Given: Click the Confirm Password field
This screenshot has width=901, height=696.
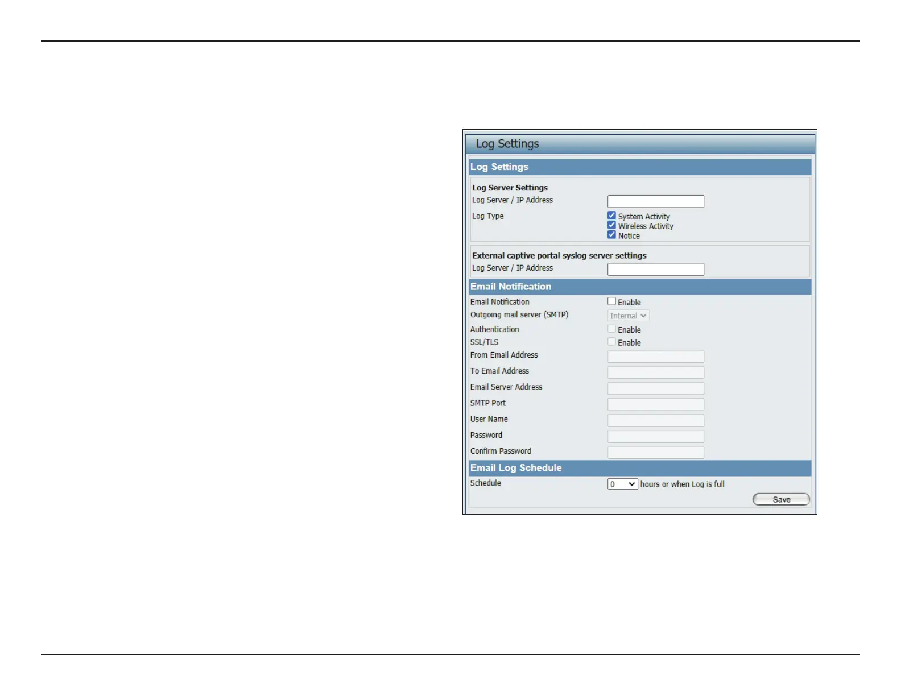Looking at the screenshot, I should [655, 452].
